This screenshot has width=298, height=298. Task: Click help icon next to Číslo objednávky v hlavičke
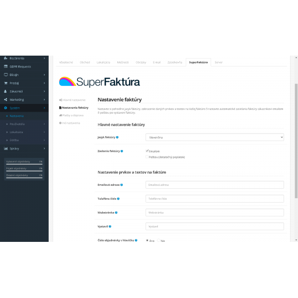136,240
